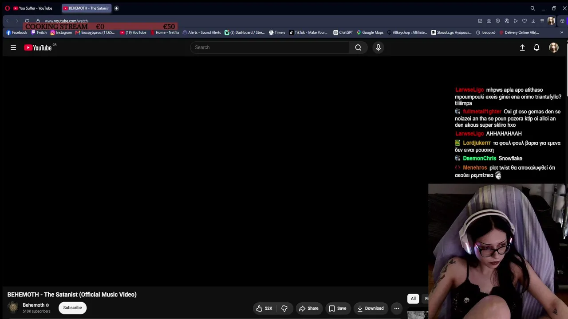The height and width of the screenshot is (319, 568).
Task: Open the ChatGPT bookmark
Action: (x=343, y=32)
